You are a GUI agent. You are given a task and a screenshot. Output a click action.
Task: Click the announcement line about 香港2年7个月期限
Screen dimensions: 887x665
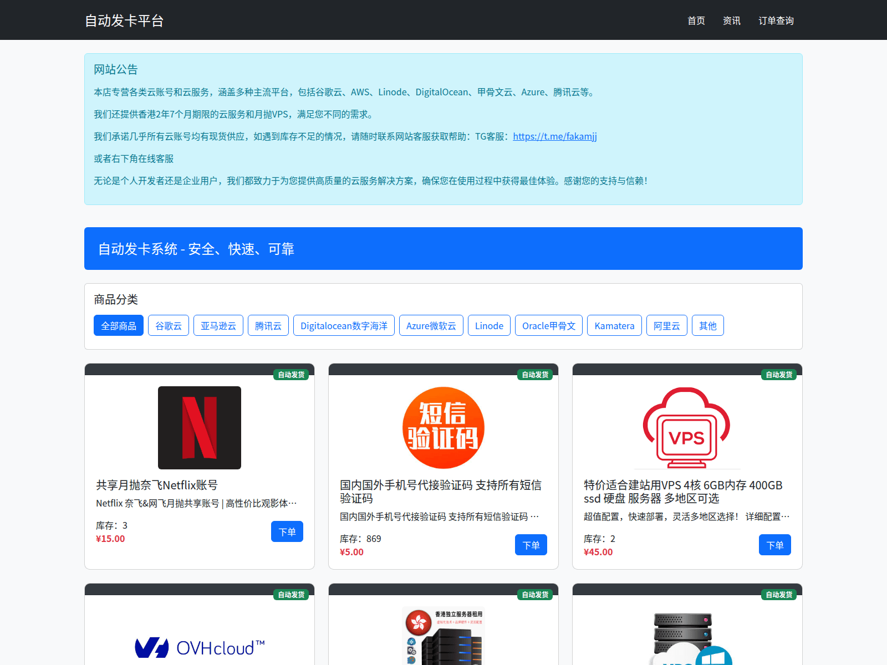[x=235, y=114]
